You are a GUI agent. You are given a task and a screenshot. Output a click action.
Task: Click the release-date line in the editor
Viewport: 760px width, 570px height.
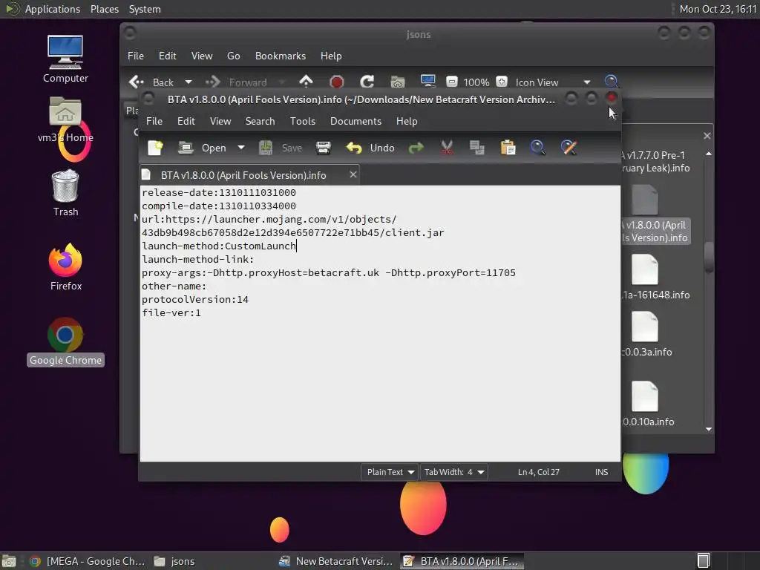pyautogui.click(x=219, y=192)
